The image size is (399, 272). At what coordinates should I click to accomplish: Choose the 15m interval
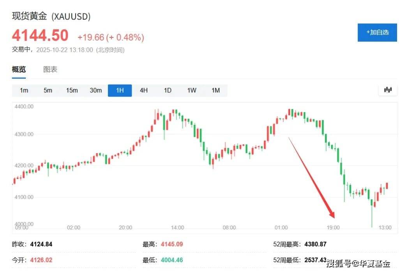72,90
